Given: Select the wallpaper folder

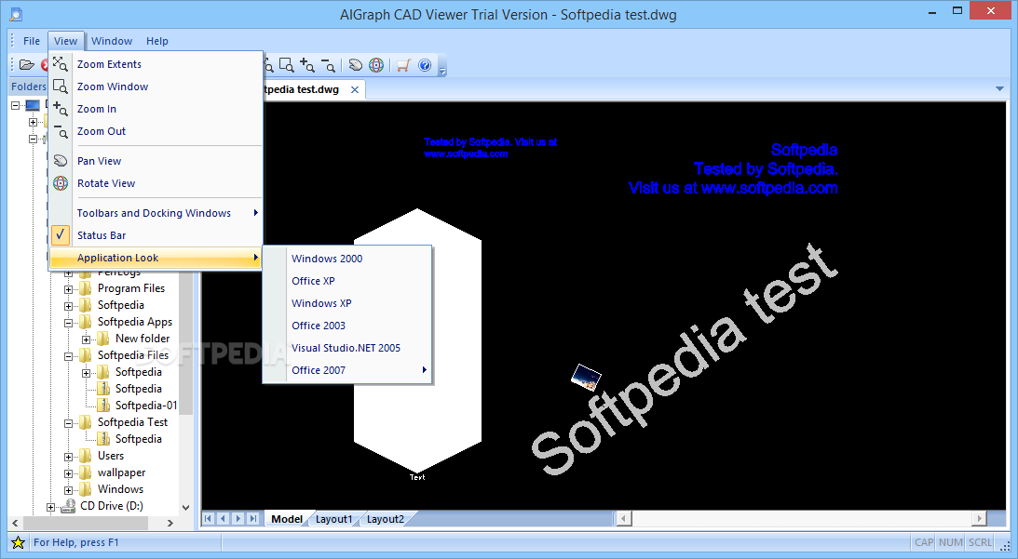Looking at the screenshot, I should 121,472.
